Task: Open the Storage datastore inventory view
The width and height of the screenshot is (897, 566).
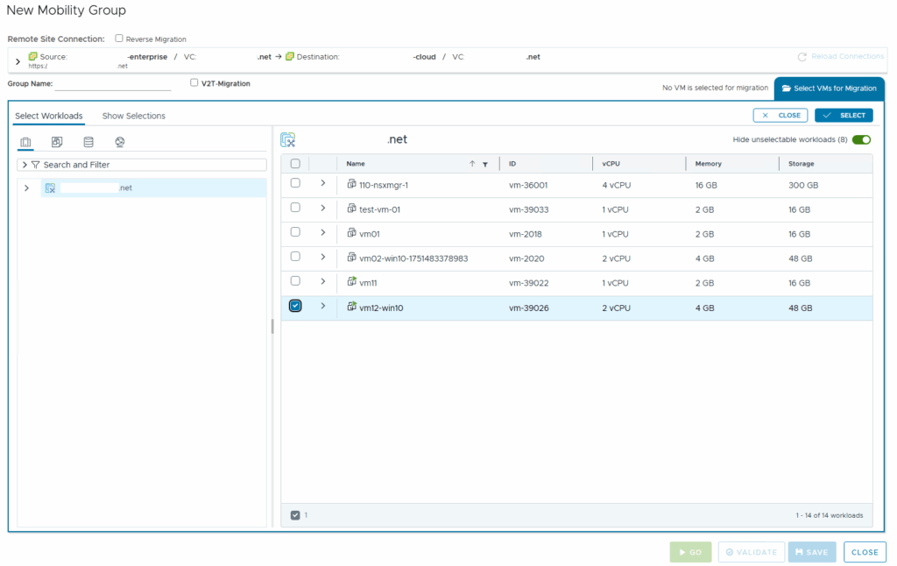Action: 88,142
